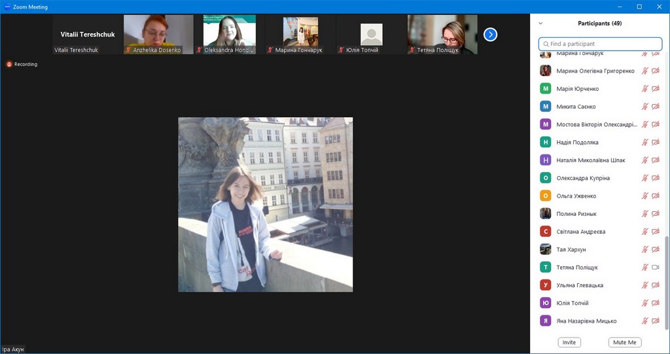Click the muted mic icon for Юлія Топчій in list
The image size is (670, 354).
pos(644,303)
